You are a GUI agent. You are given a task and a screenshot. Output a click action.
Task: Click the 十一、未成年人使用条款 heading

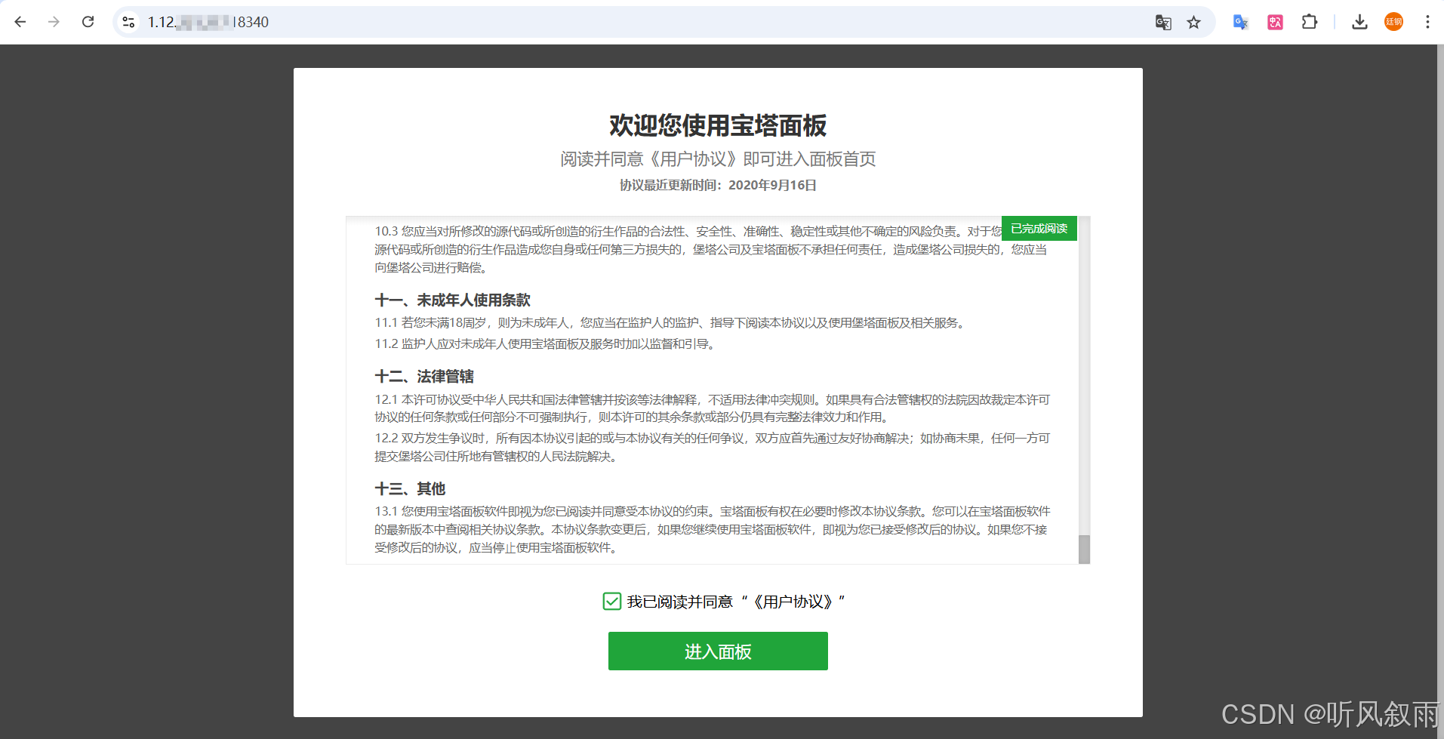[x=452, y=300]
